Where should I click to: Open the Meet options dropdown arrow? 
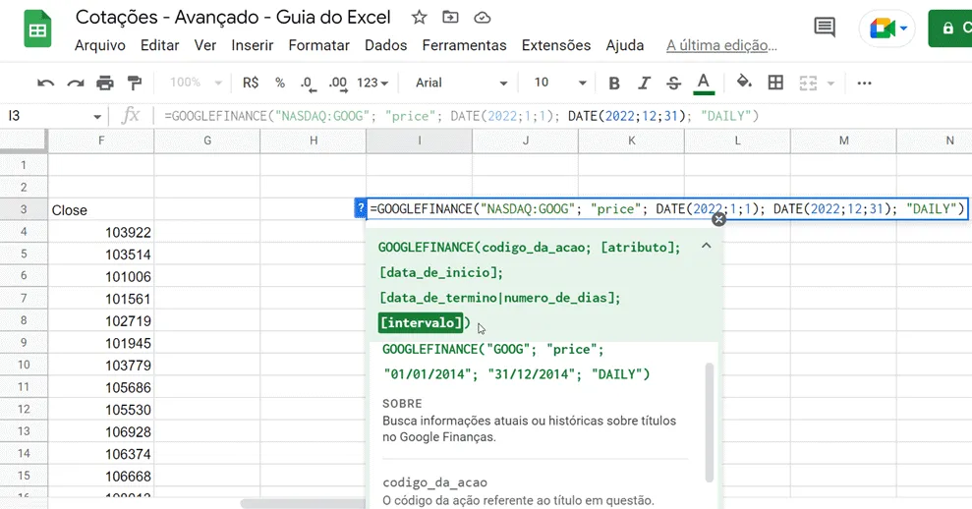click(904, 28)
